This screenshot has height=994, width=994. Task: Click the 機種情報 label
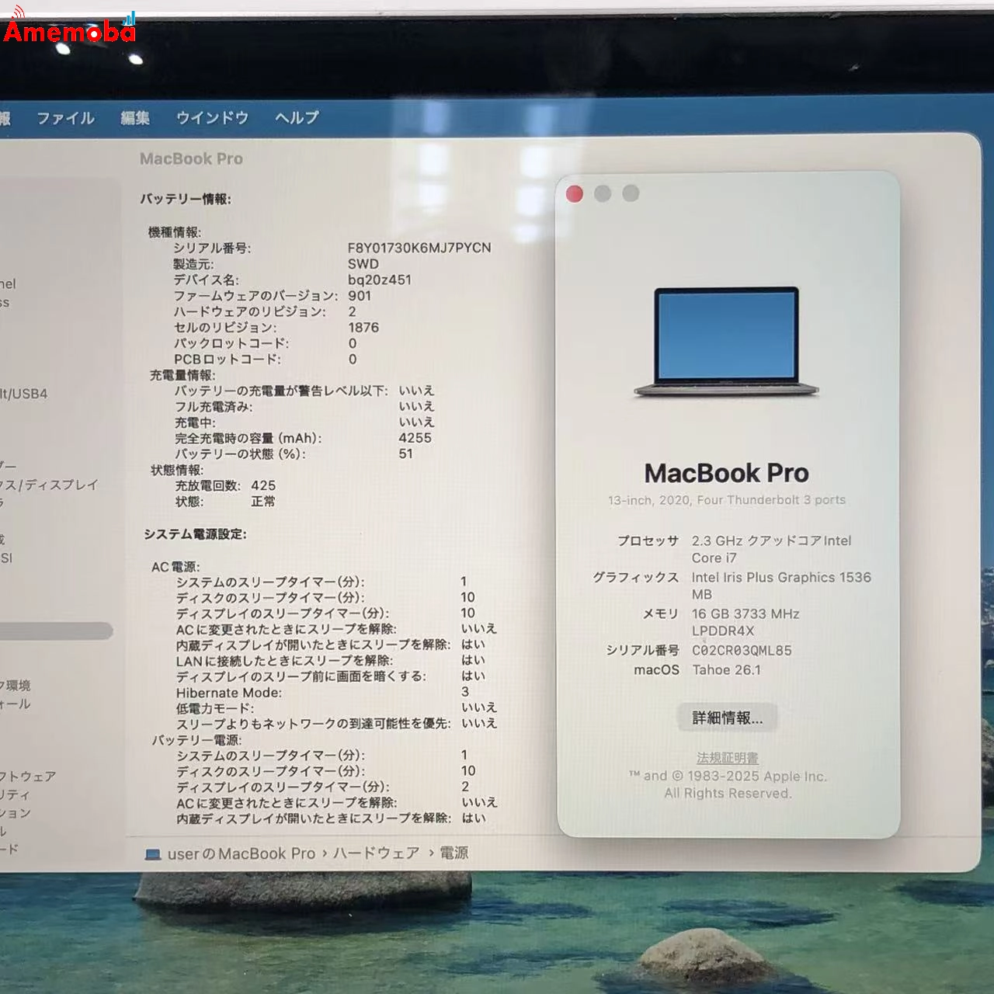(x=175, y=232)
